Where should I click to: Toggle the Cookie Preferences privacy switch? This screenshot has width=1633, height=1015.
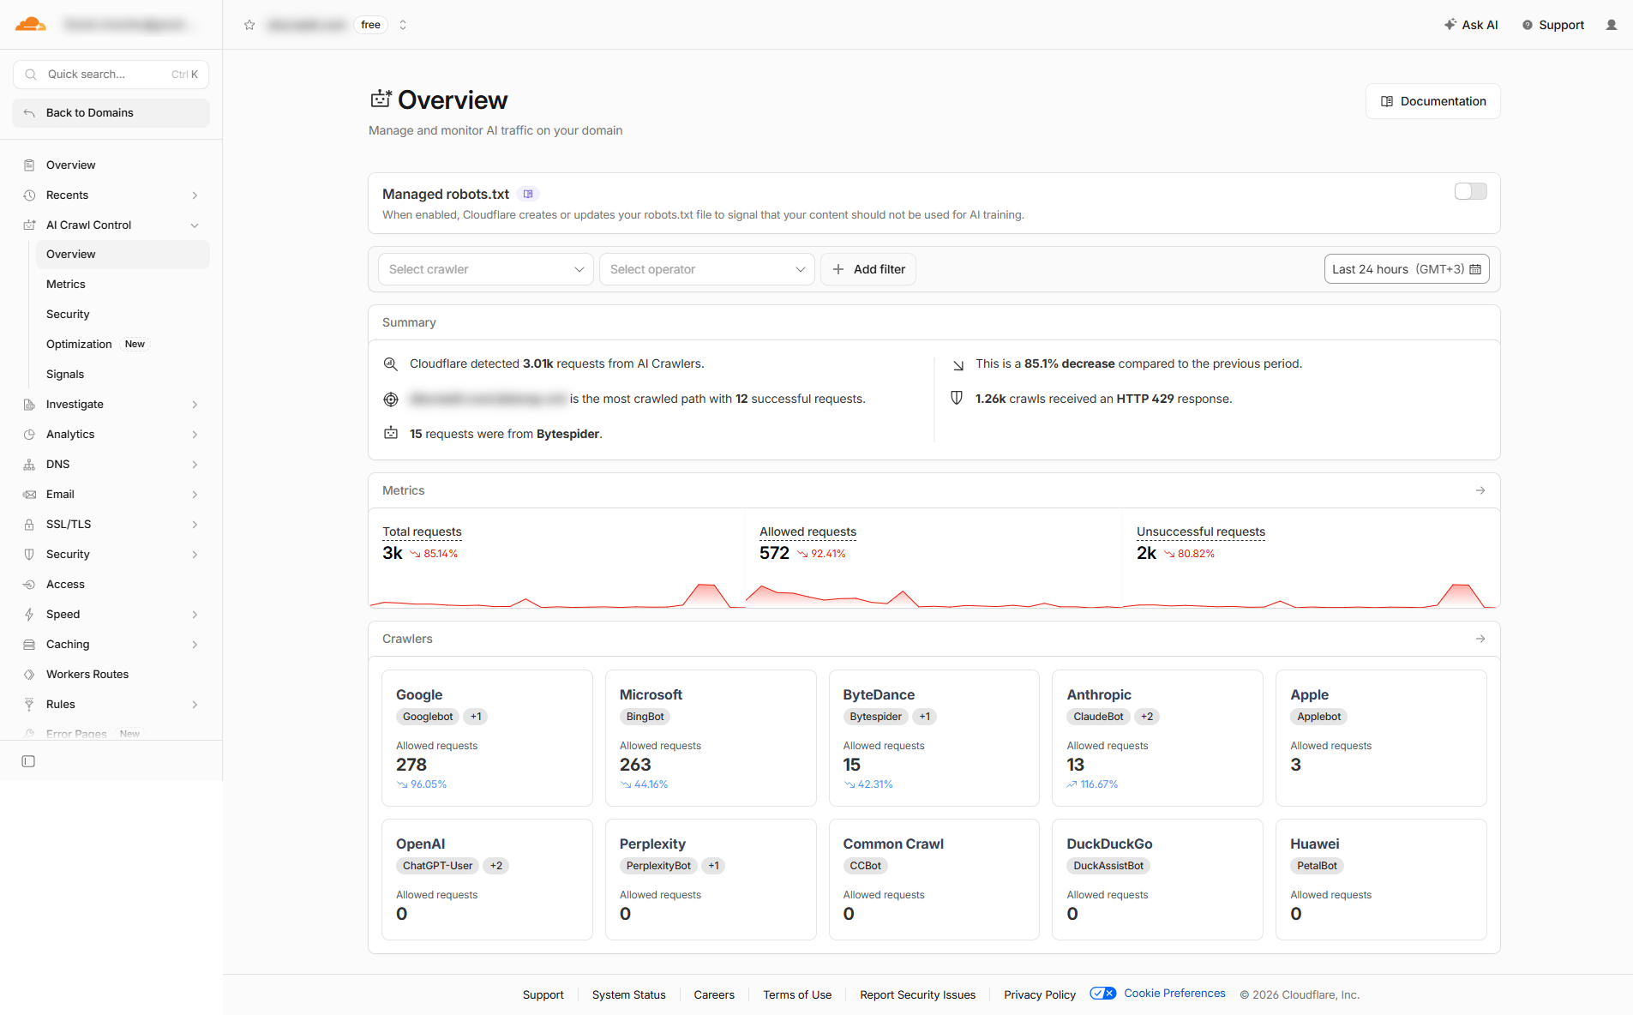click(x=1103, y=994)
